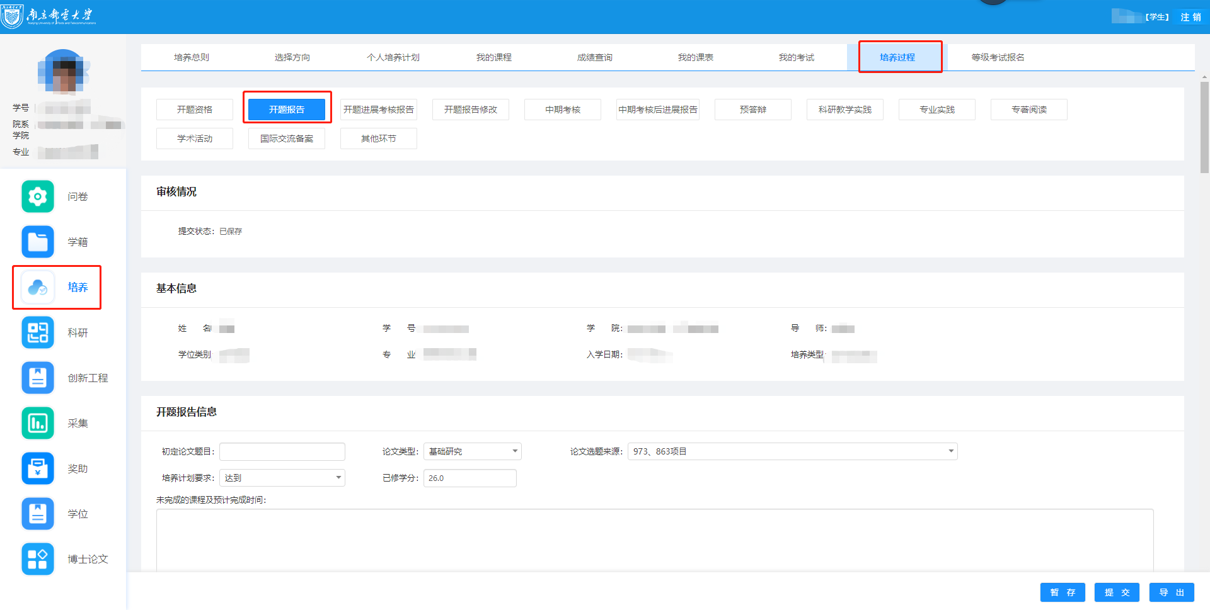
Task: Click the 暂存 save button
Action: pyautogui.click(x=1063, y=592)
